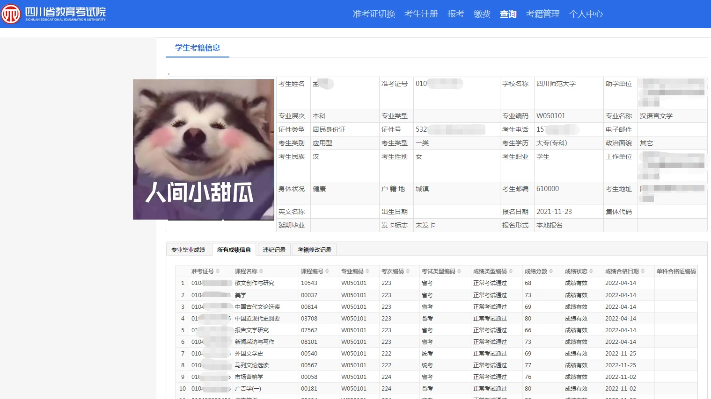Sort by 课程名称 column arrows

261,271
